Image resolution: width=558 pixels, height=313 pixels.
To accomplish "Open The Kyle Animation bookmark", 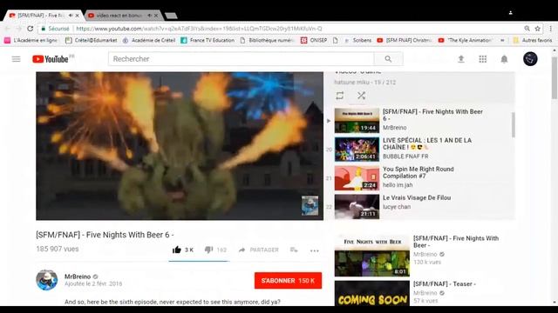I will tap(466, 41).
